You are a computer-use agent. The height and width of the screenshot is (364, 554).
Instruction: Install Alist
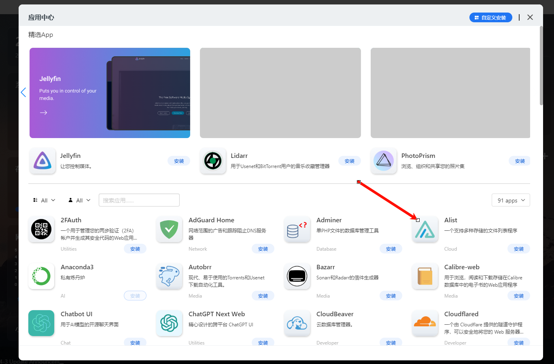pyautogui.click(x=519, y=249)
